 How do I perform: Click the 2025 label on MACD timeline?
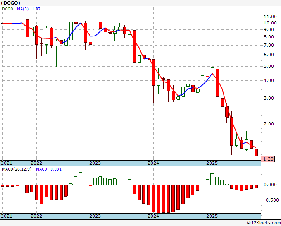point(212,216)
